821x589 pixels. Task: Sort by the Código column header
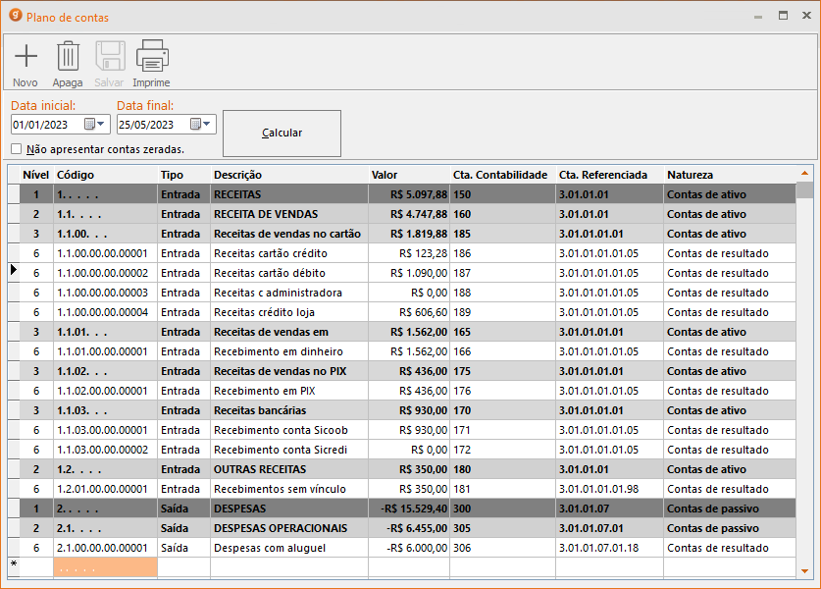point(106,175)
